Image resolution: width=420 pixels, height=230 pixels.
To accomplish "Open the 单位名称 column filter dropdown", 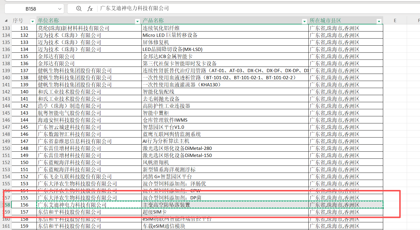I will [137, 21].
